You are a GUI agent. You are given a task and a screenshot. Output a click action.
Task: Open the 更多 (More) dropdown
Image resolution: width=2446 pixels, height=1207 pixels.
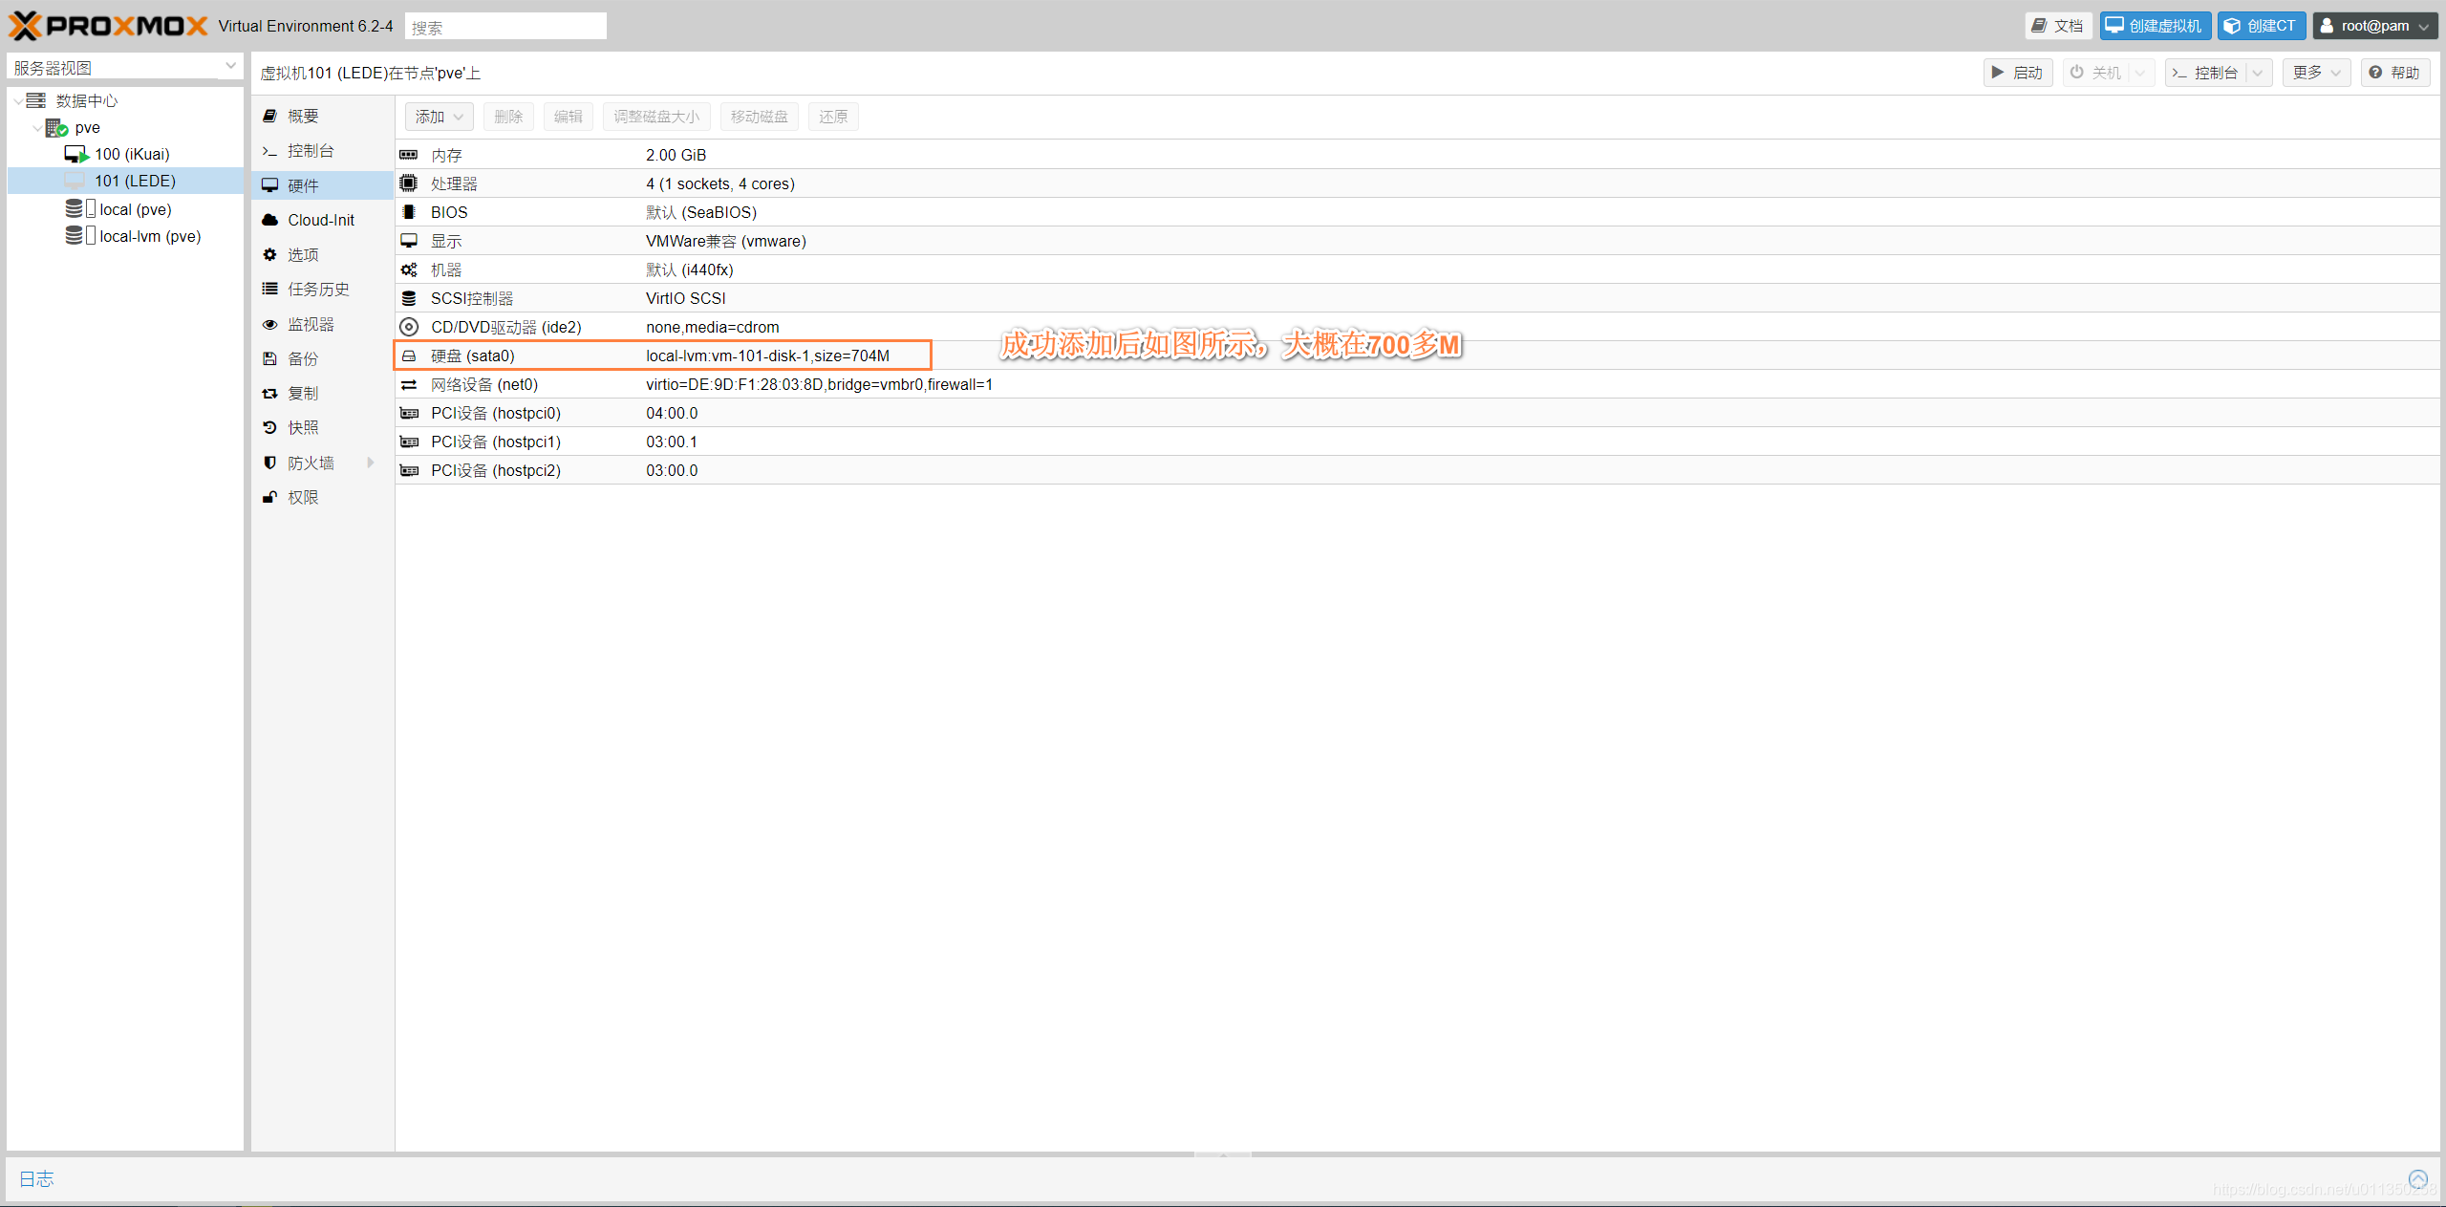coord(2316,73)
